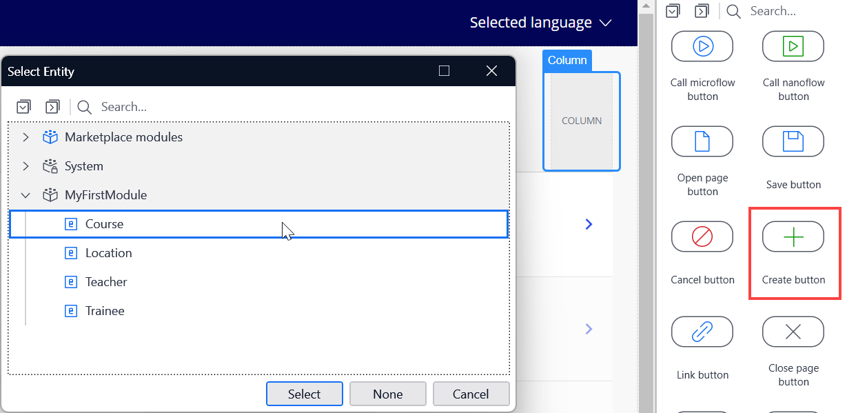Viewport: 867px width, 413px height.
Task: Open the Selected language dropdown
Action: coord(541,23)
